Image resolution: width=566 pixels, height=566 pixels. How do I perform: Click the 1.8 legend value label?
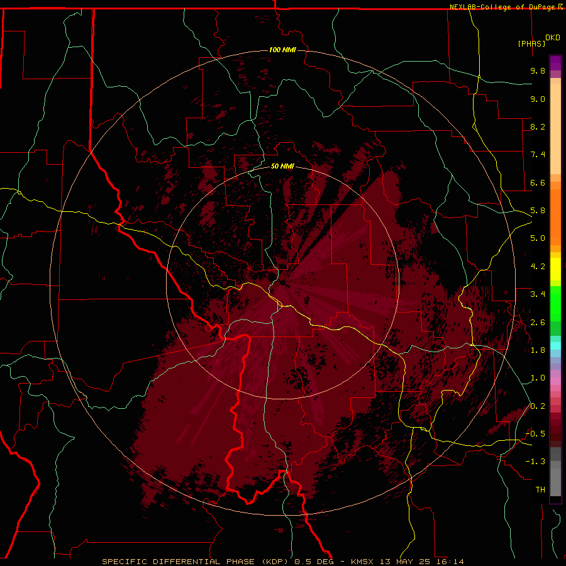[538, 350]
